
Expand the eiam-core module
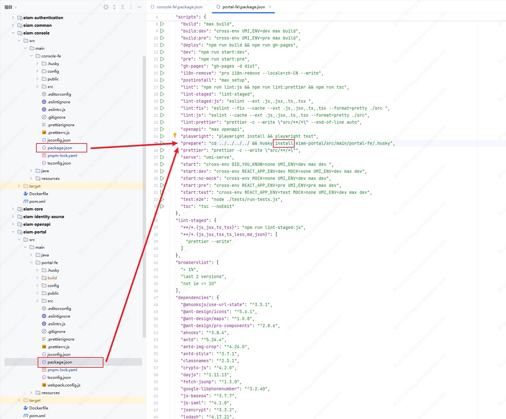coord(13,209)
